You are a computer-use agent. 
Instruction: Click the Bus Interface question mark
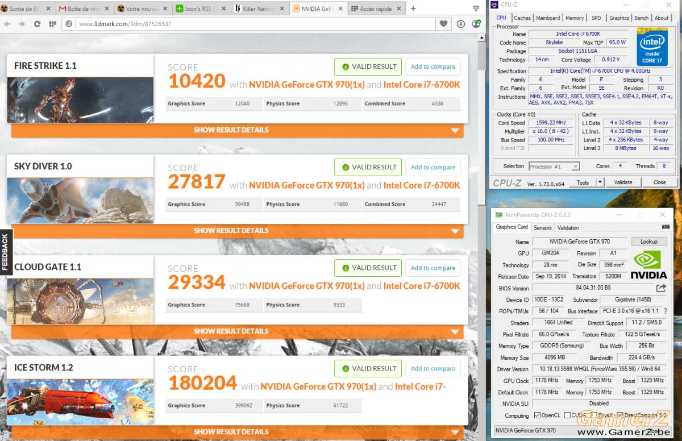(x=666, y=311)
